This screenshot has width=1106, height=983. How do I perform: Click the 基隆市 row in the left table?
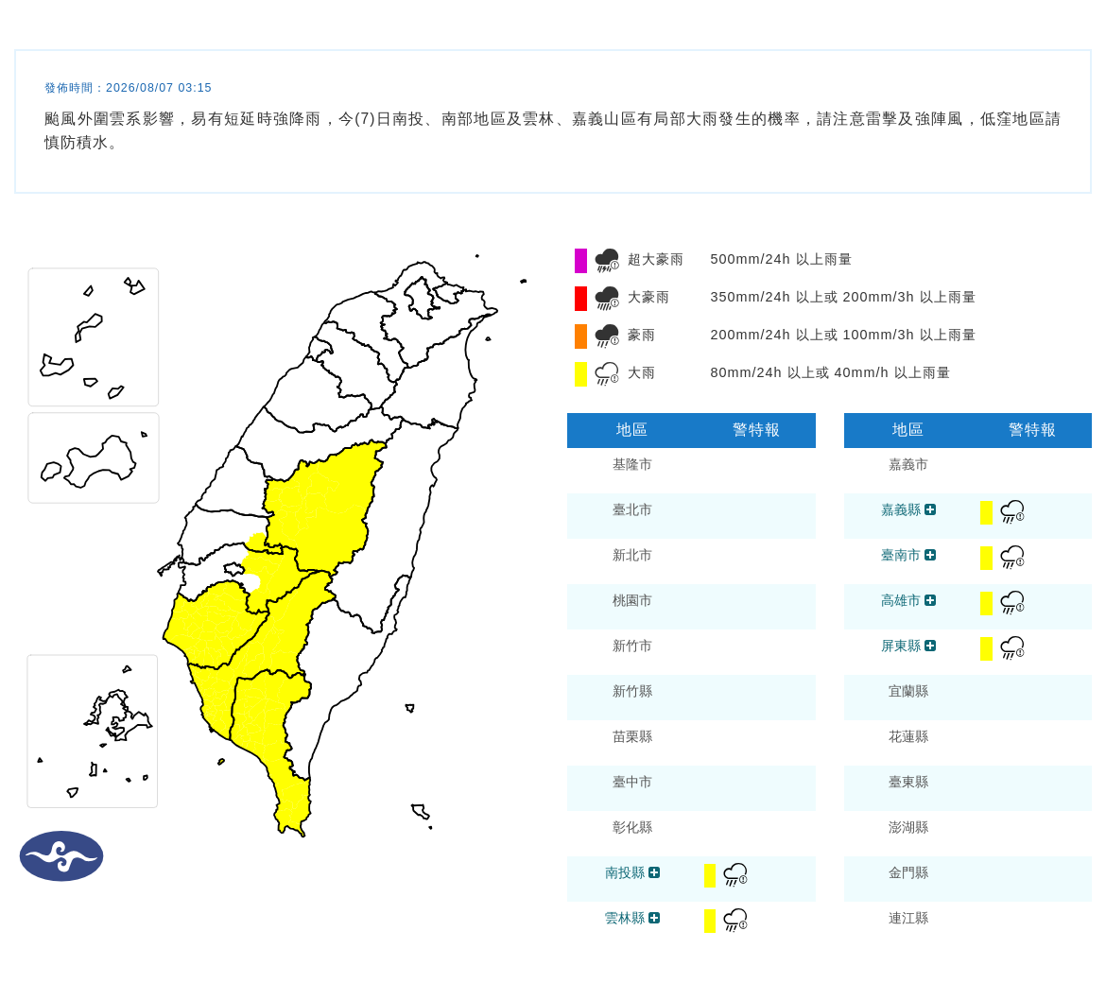pos(691,471)
